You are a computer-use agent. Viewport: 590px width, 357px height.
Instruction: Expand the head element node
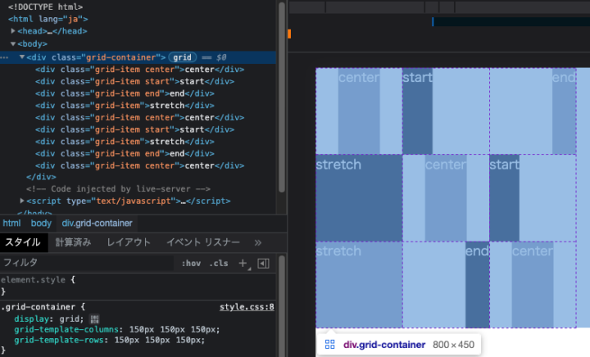(13, 31)
